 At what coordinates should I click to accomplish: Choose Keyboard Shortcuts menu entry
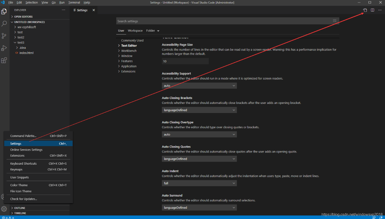[38, 163]
